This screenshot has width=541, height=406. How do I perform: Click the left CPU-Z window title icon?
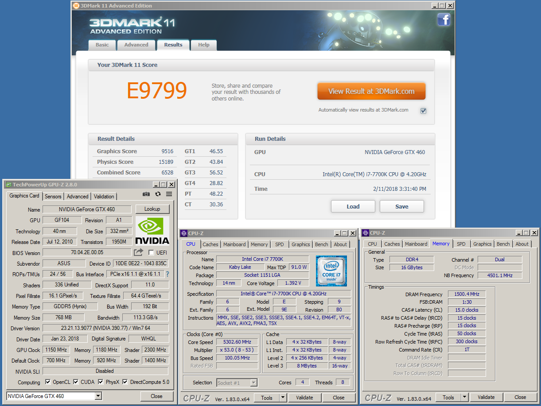pyautogui.click(x=184, y=233)
